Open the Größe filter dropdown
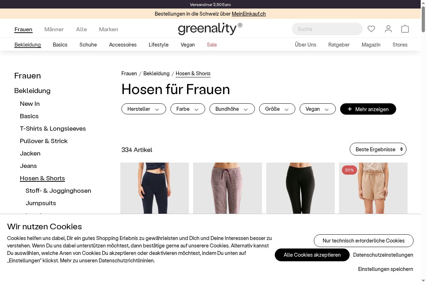426x284 pixels. pos(277,109)
